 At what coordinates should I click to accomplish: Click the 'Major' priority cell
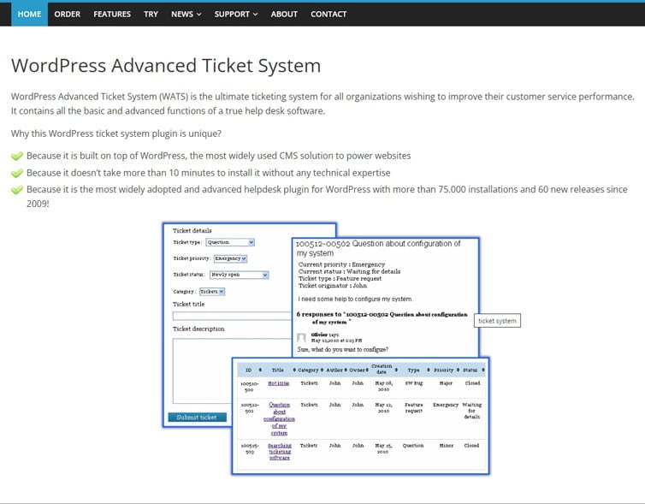pyautogui.click(x=446, y=383)
